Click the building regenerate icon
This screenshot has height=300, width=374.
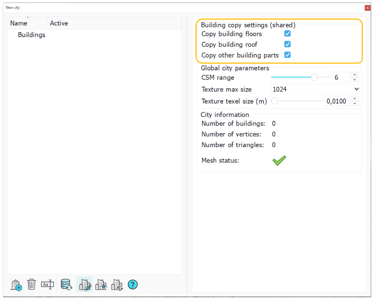[x=117, y=284]
